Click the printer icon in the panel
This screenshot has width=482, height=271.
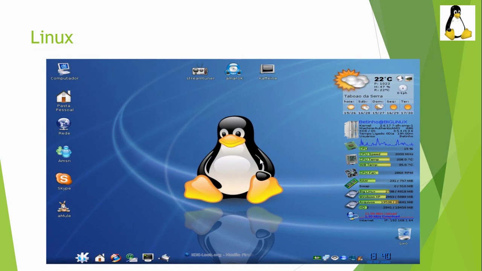(x=165, y=258)
